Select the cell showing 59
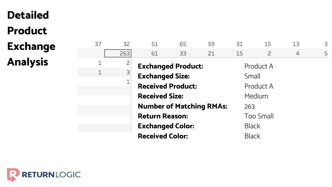This screenshot has height=187, width=332. (x=211, y=44)
